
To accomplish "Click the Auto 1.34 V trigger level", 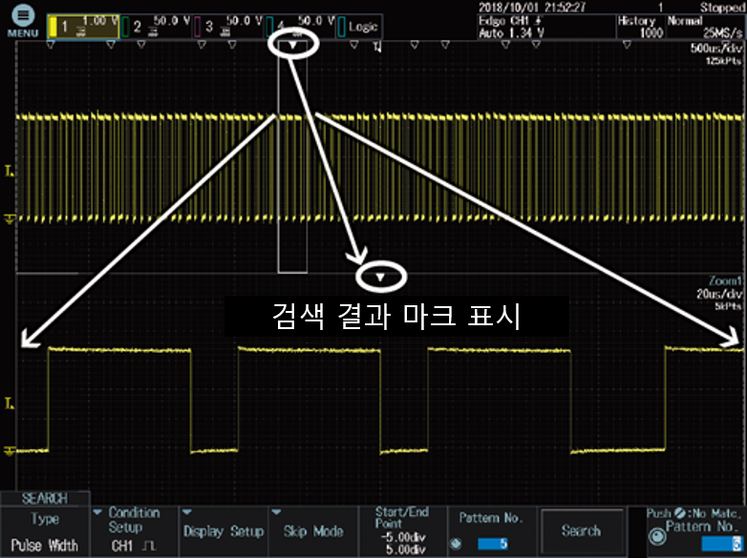I will click(x=512, y=33).
